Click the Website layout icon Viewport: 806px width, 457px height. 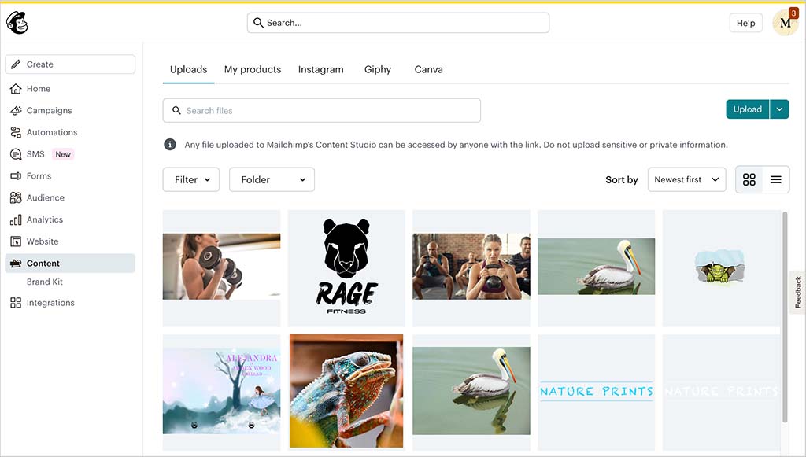[x=16, y=241]
